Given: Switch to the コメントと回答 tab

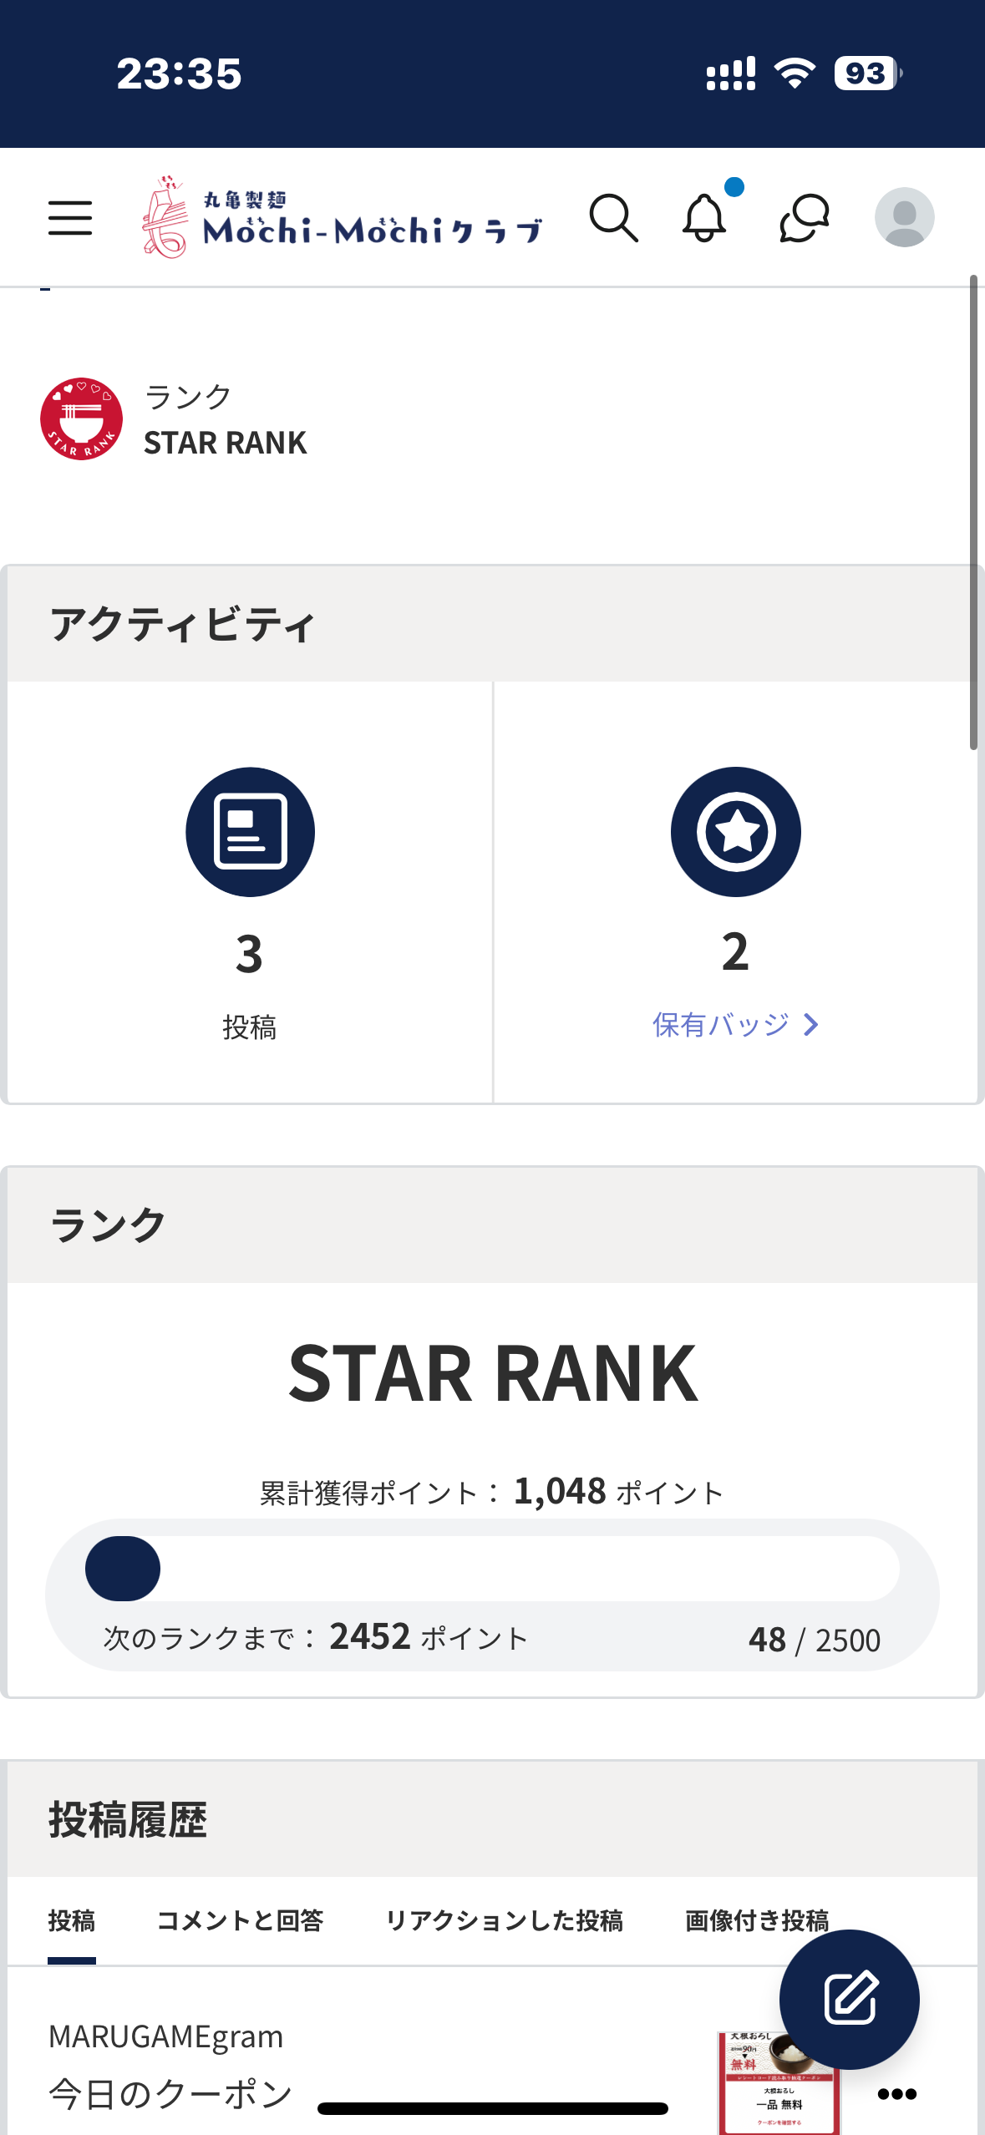Looking at the screenshot, I should [240, 1921].
